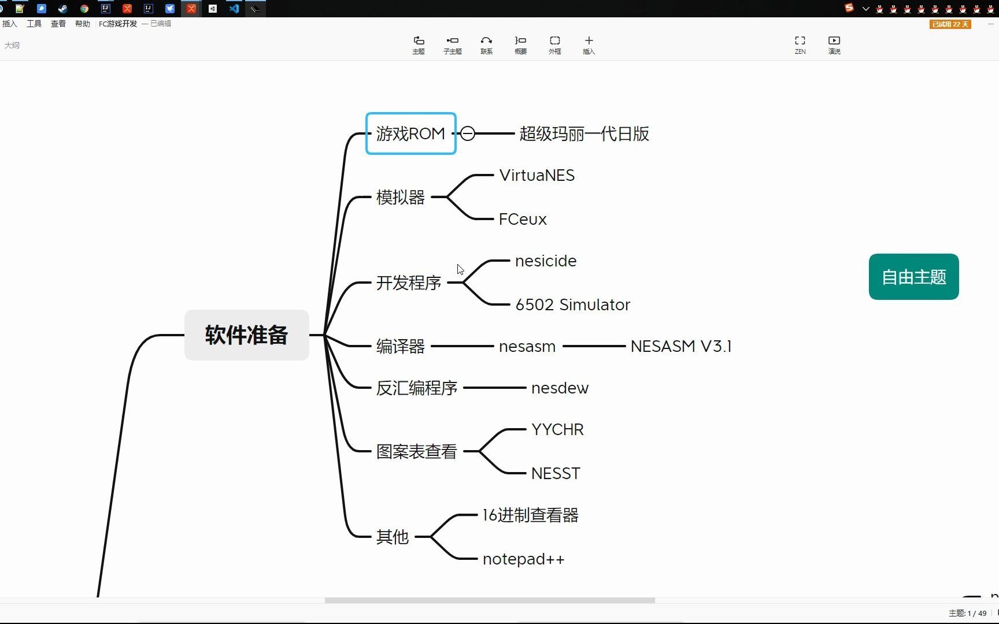
Task: Select the 联系 relationship tool
Action: tap(487, 45)
